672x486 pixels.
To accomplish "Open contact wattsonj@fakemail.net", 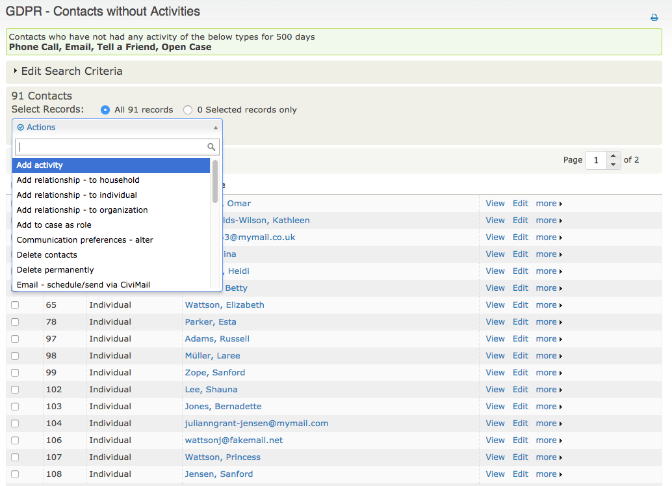I will (233, 440).
